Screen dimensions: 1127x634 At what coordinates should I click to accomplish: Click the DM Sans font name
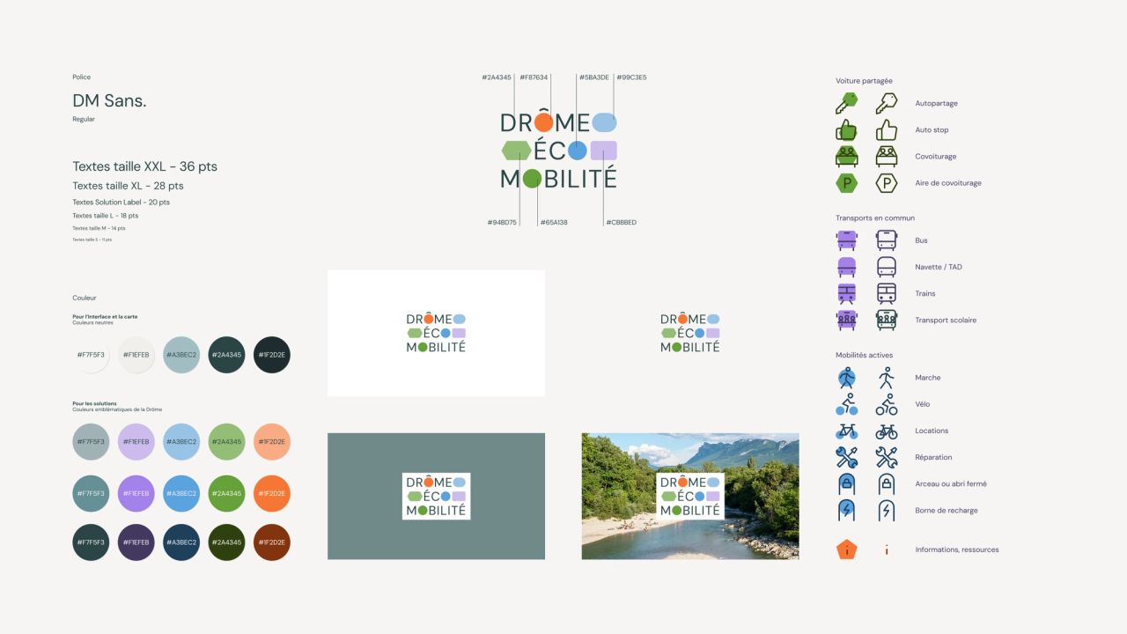(x=109, y=100)
